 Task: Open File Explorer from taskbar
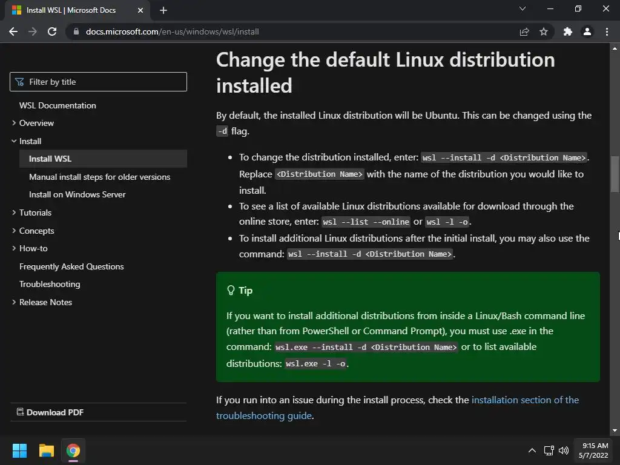coord(46,450)
